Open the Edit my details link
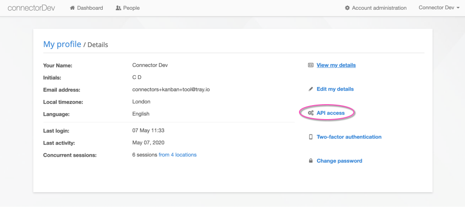The height and width of the screenshot is (207, 465). pyautogui.click(x=335, y=89)
